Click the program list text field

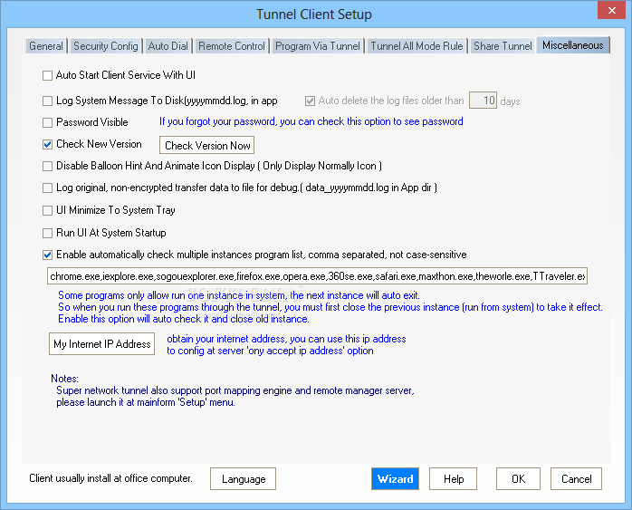[x=317, y=276]
